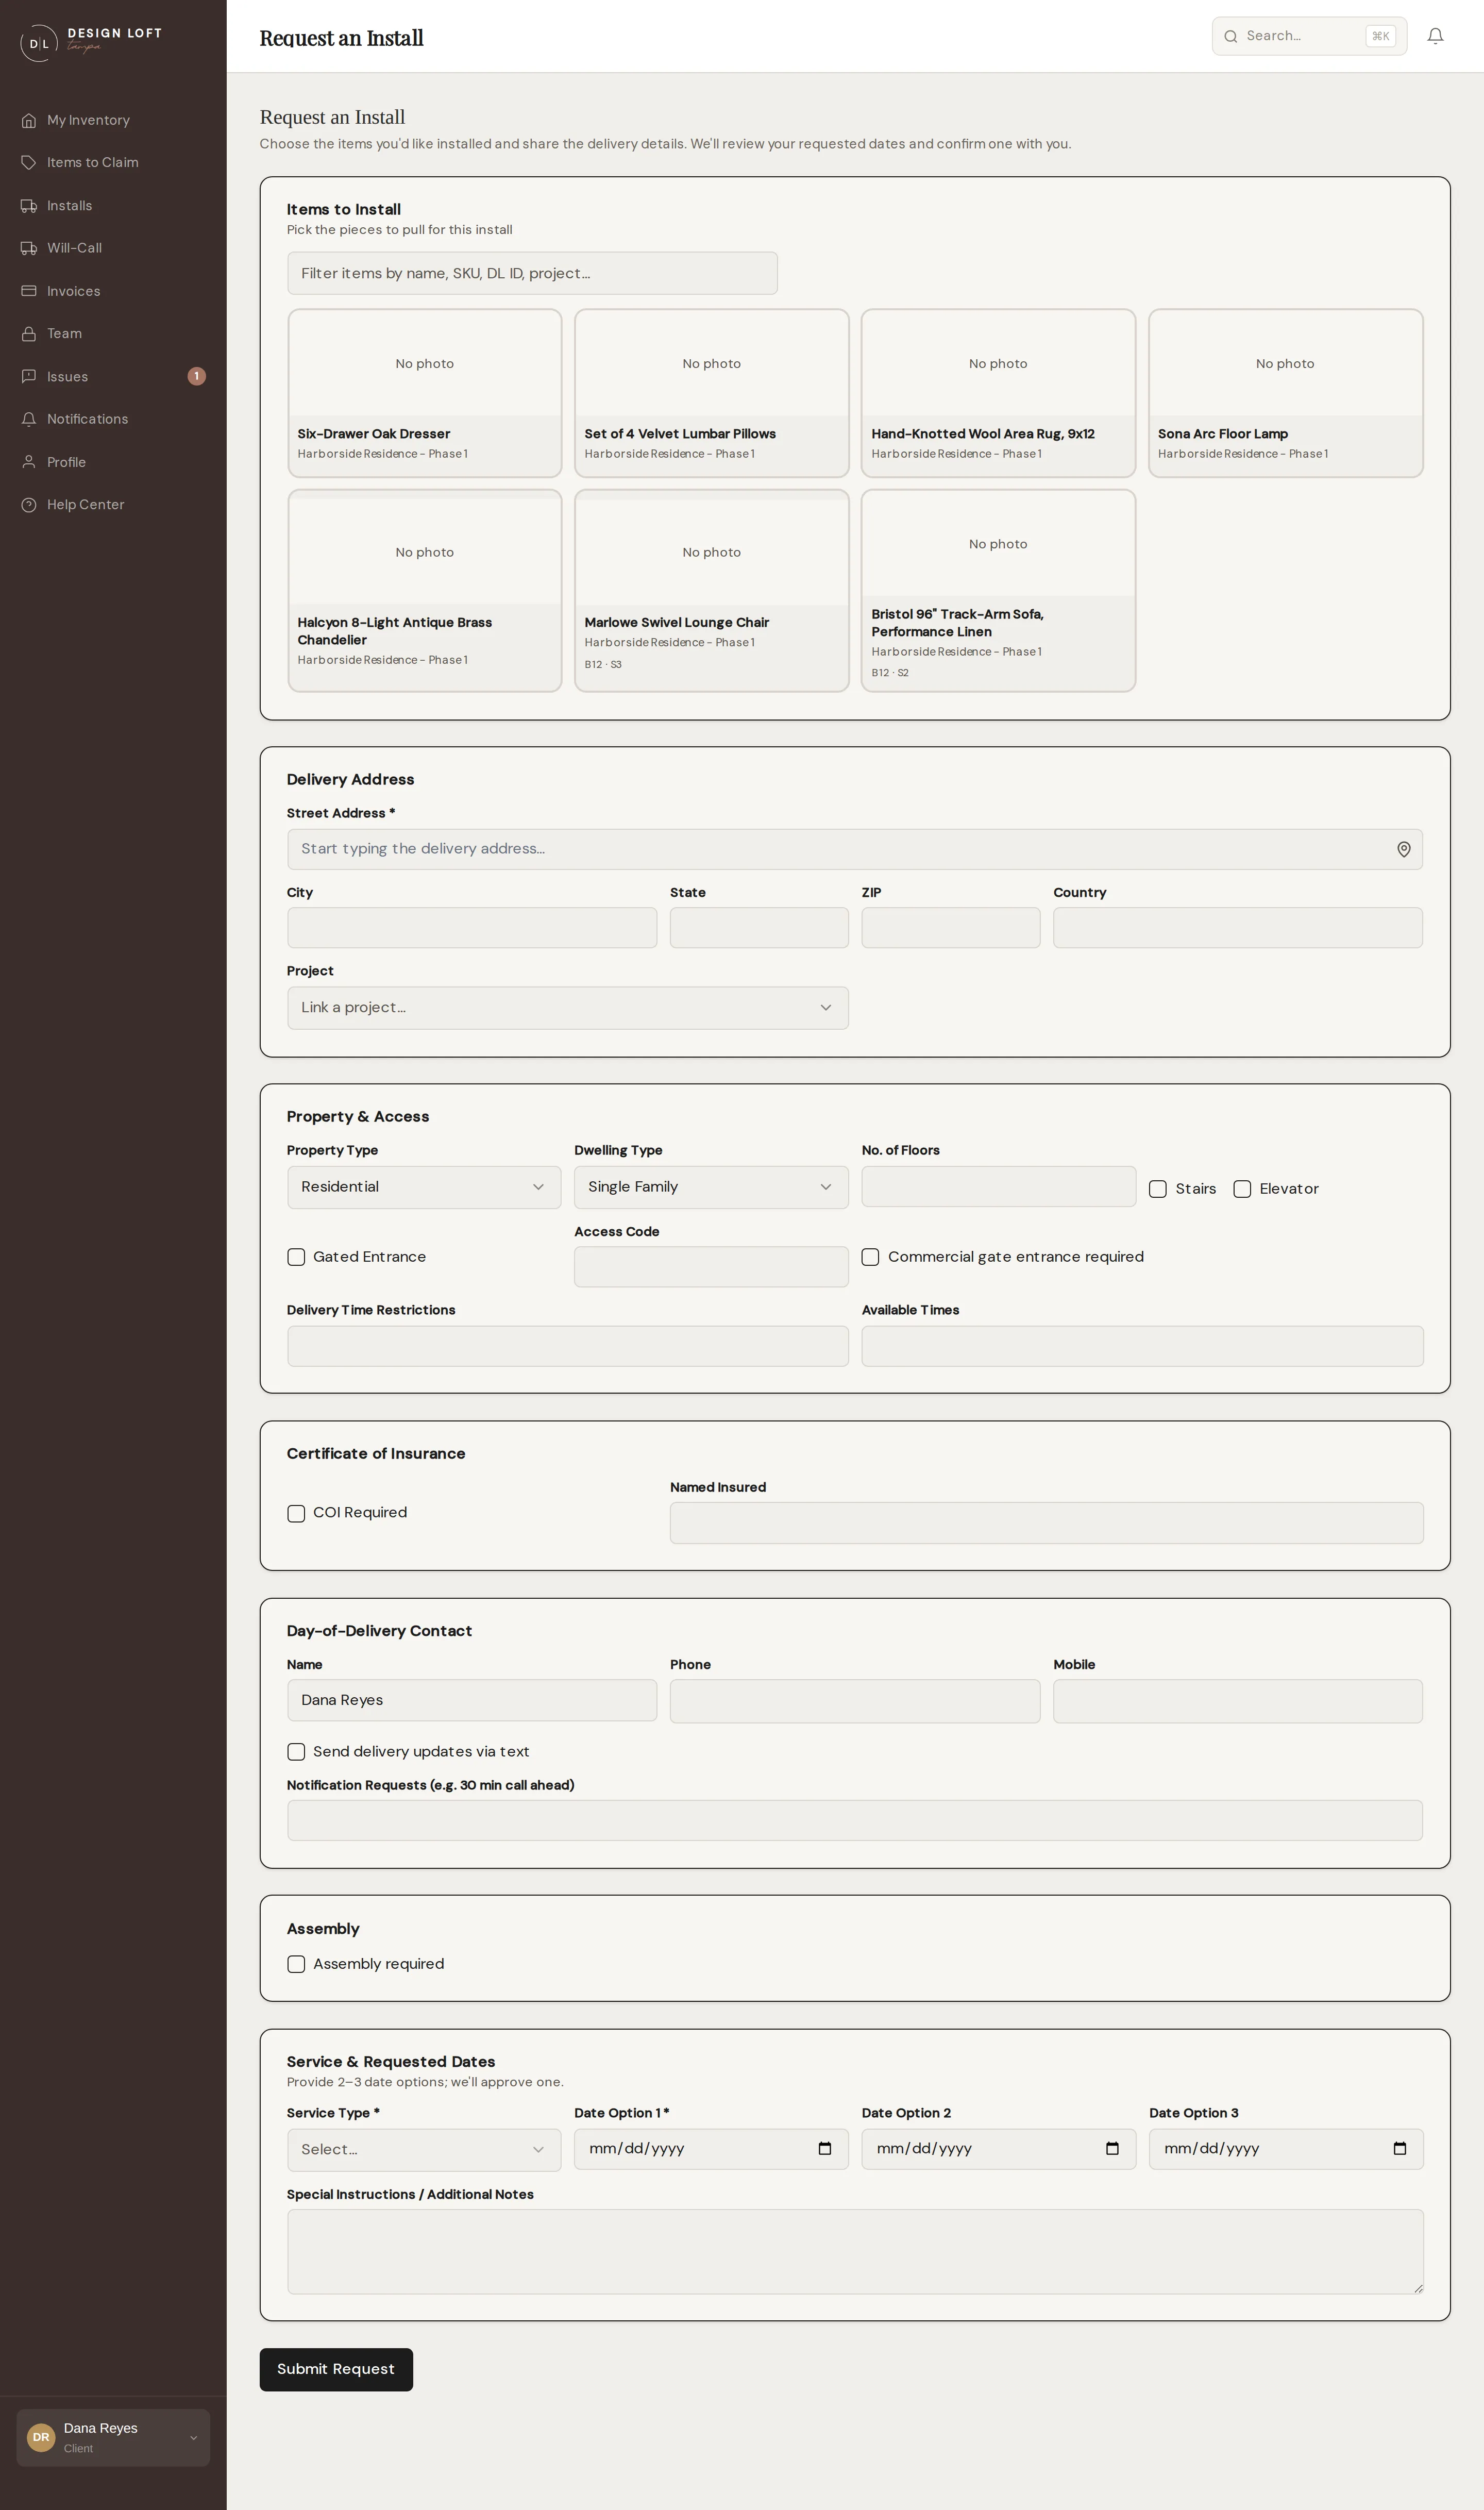Select Marlowe Swivel Lounge Chair card
The width and height of the screenshot is (1484, 2510).
pos(711,590)
